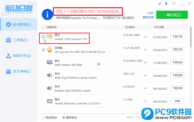
Task: Click the AMD Radeon RX 6600 row text
Action: [x=68, y=65]
